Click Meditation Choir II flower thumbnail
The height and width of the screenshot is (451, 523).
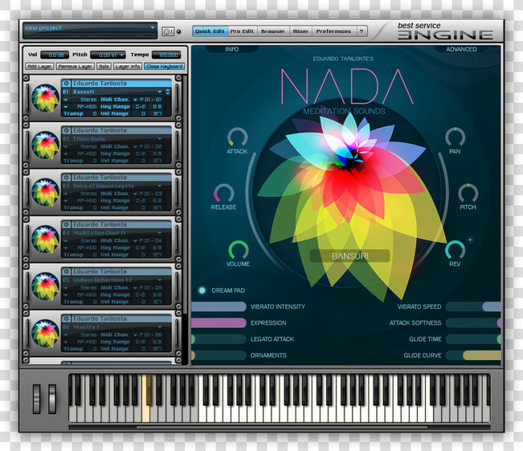pyautogui.click(x=45, y=239)
